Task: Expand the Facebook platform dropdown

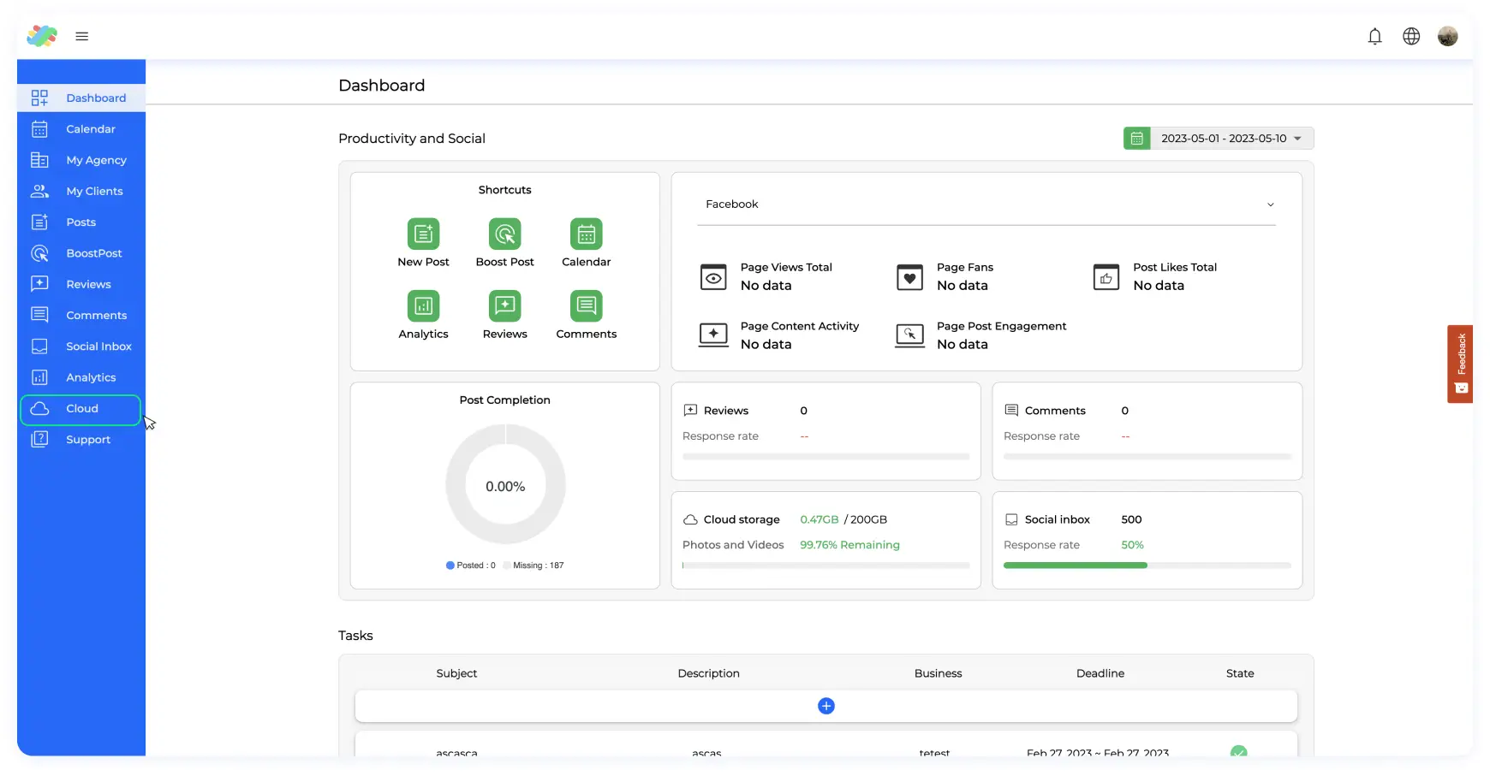Action: click(986, 204)
